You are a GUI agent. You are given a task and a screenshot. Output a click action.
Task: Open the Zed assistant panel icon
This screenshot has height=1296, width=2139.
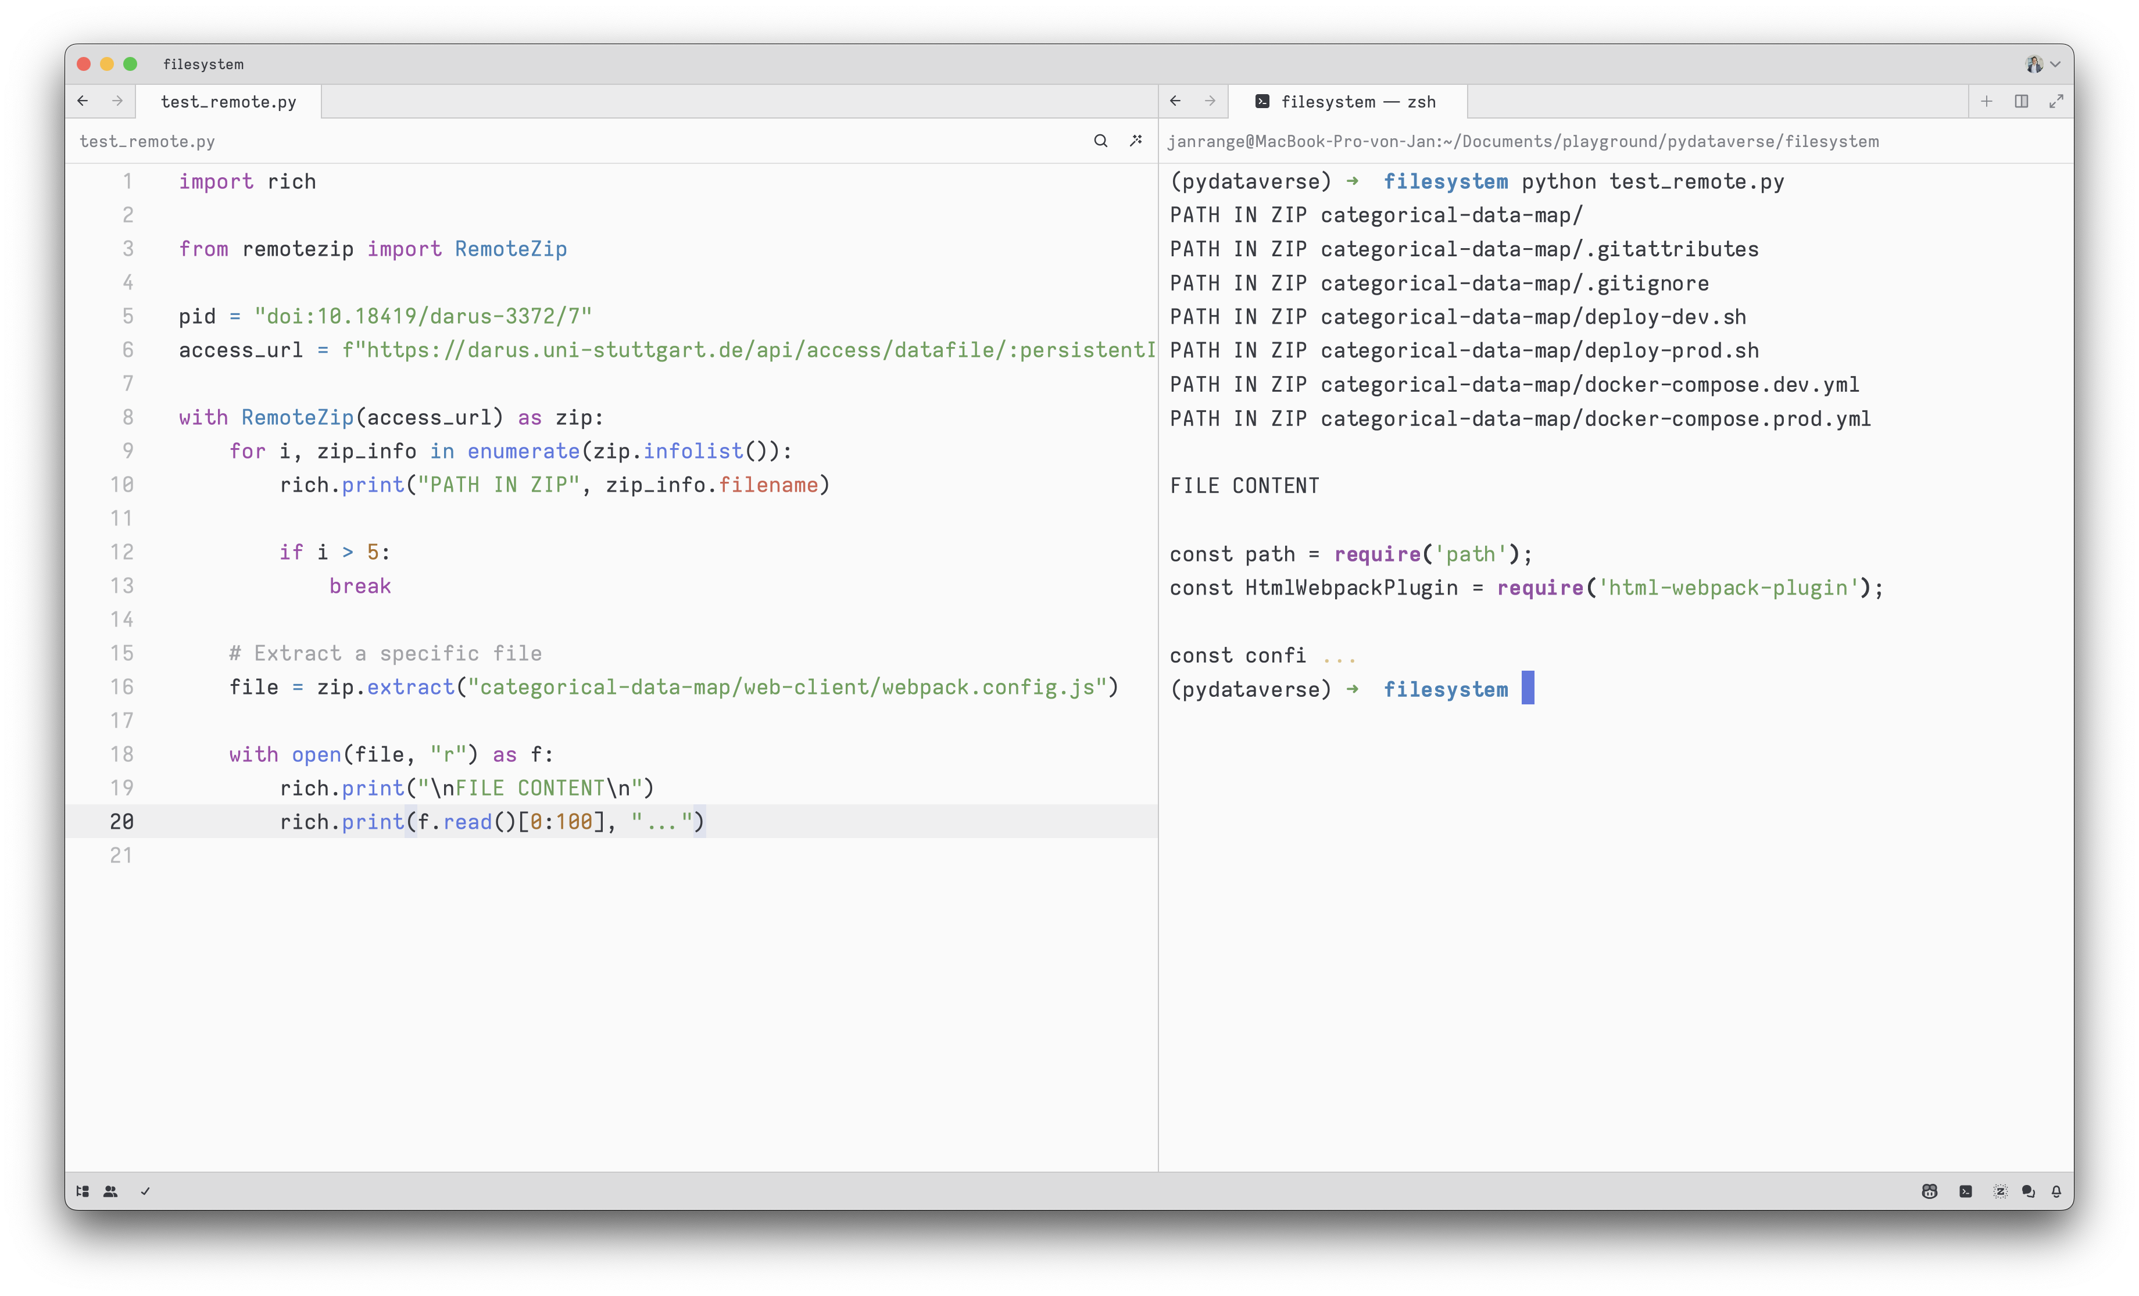pos(2000,1191)
